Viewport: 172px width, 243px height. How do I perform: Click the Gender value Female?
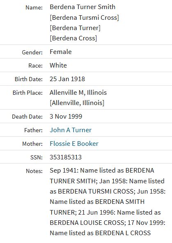coord(60,52)
